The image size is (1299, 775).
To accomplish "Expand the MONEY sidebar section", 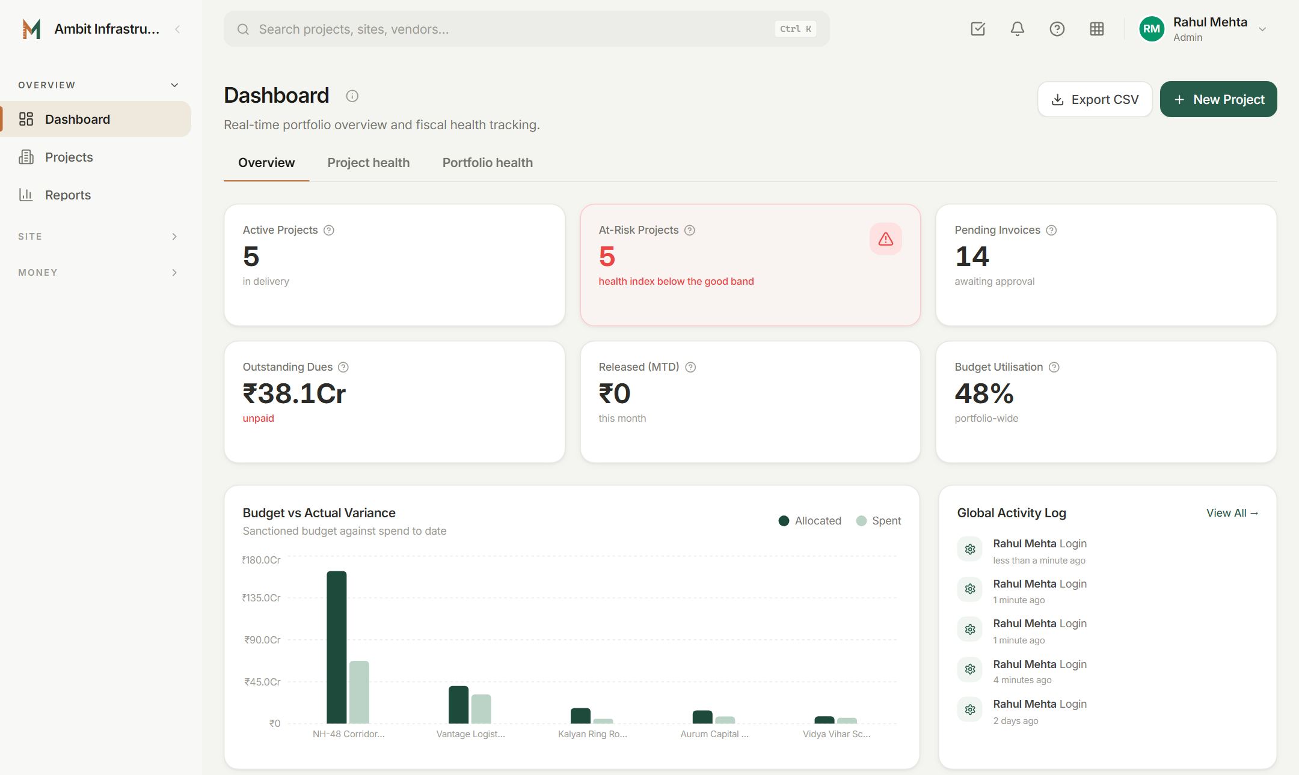I will coord(174,273).
